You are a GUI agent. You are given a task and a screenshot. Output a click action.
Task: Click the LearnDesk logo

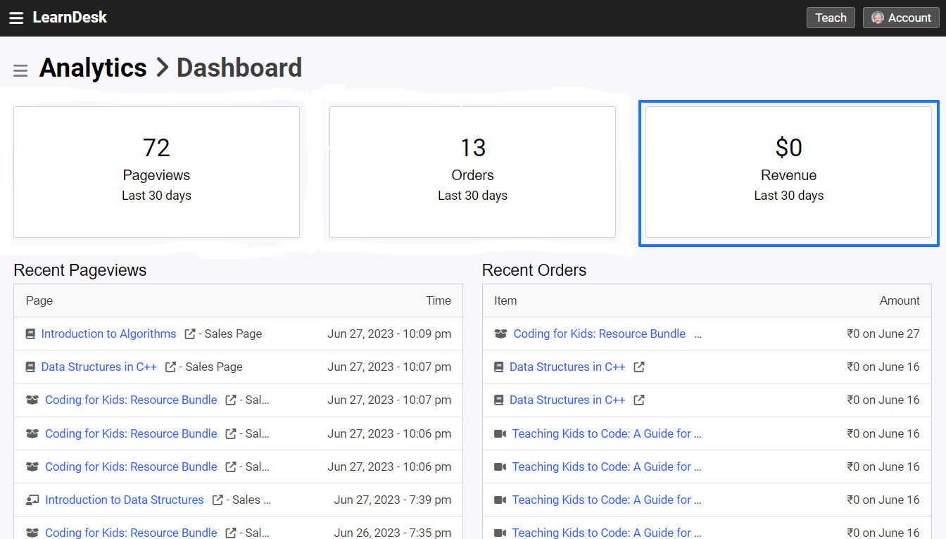tap(70, 17)
